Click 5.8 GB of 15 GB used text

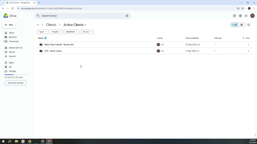pos(14,77)
